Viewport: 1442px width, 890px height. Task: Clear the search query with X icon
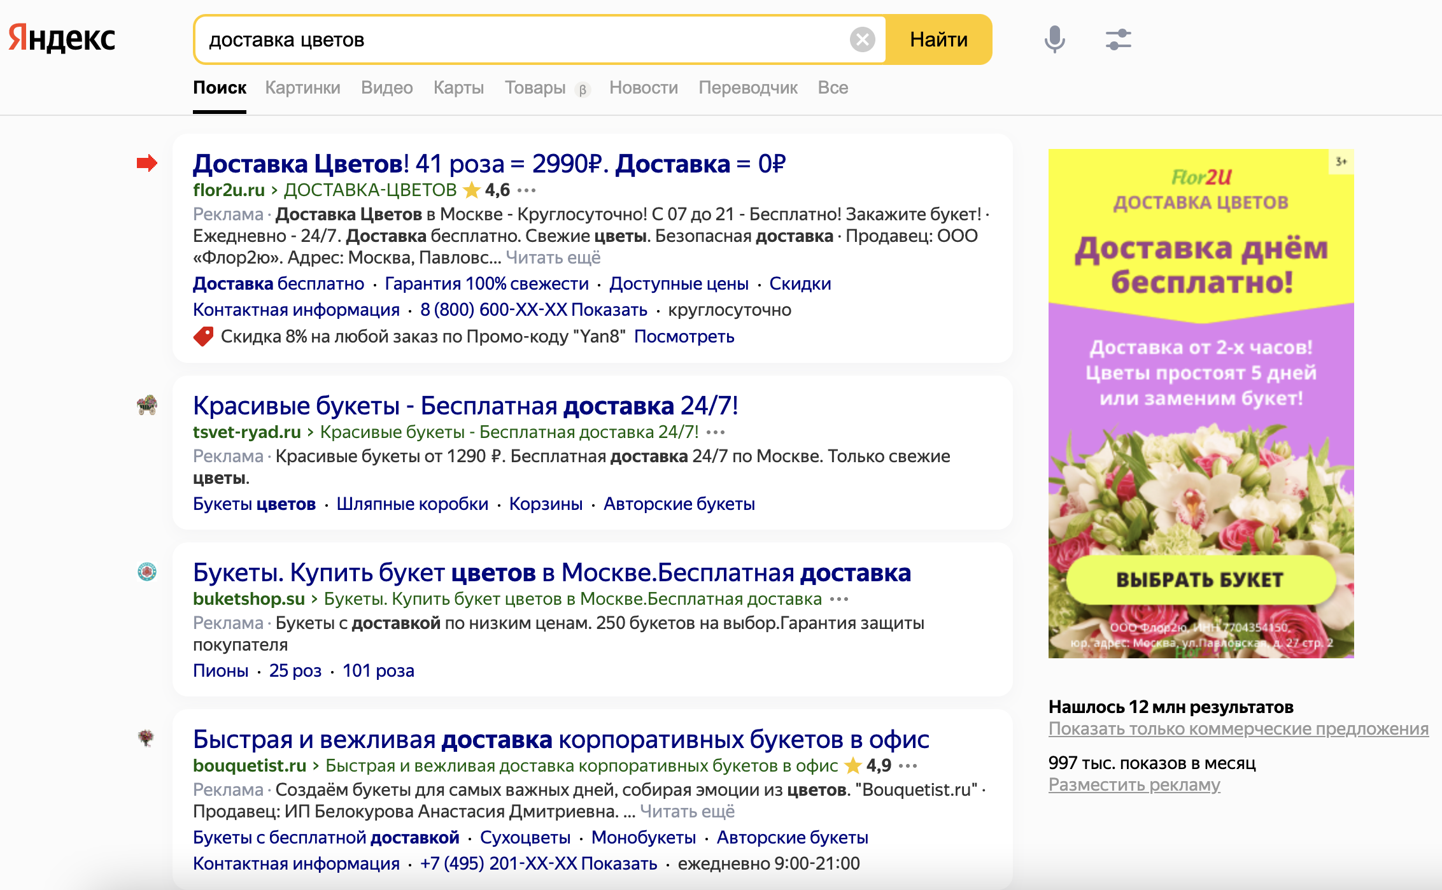click(x=862, y=39)
